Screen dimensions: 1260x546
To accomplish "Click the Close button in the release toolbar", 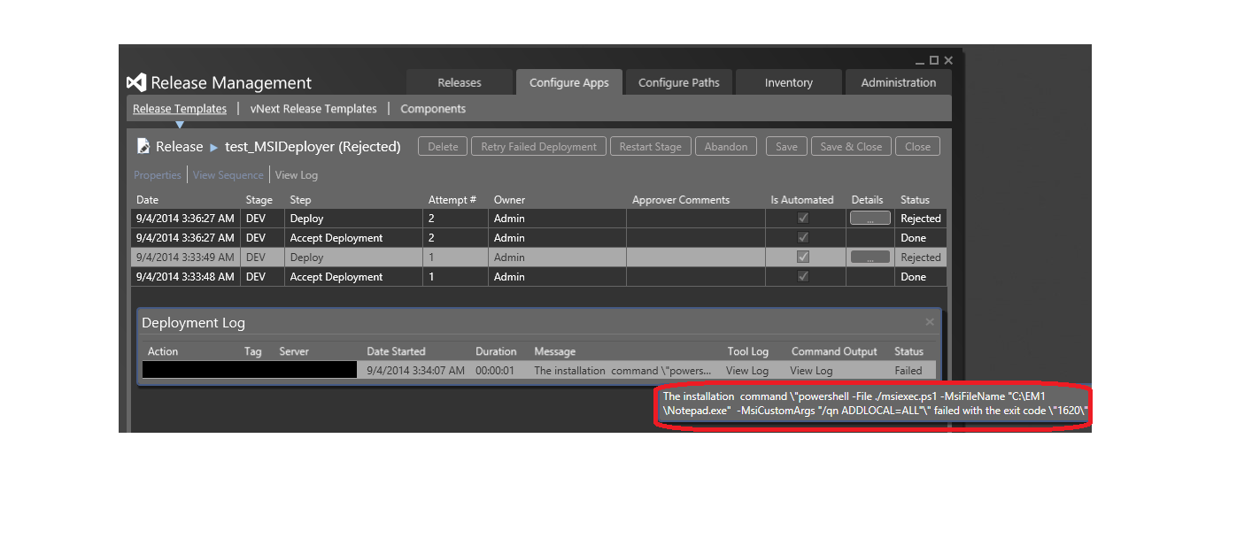I will 917,147.
